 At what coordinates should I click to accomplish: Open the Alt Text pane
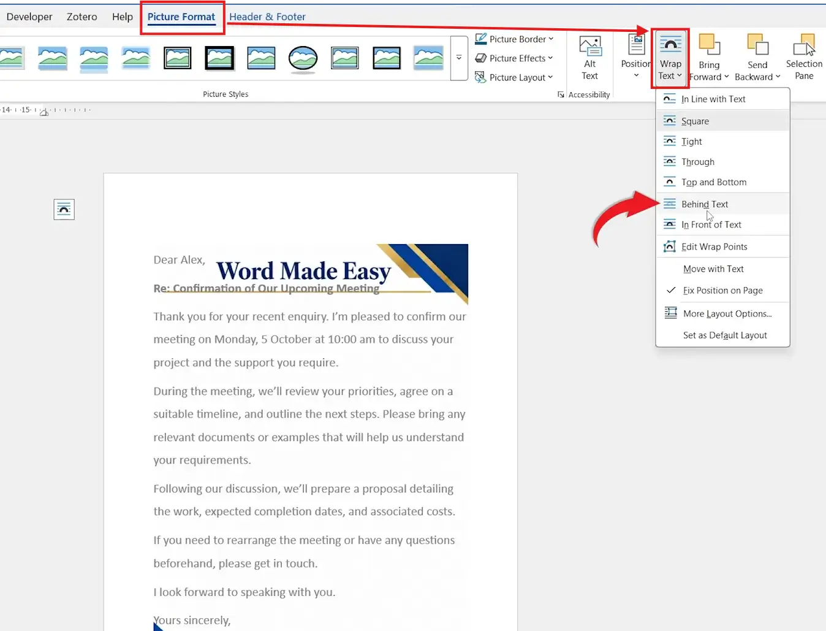(589, 58)
